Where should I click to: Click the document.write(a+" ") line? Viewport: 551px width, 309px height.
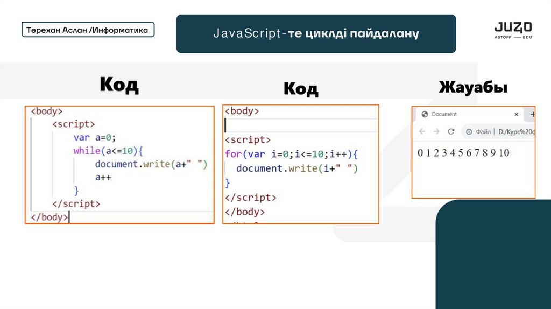pos(151,164)
